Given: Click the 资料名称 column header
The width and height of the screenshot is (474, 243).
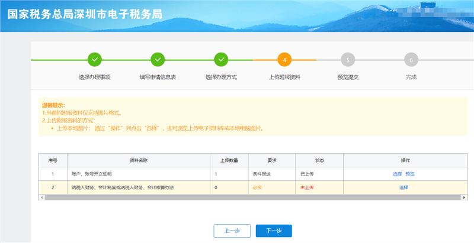Looking at the screenshot, I should [138, 160].
